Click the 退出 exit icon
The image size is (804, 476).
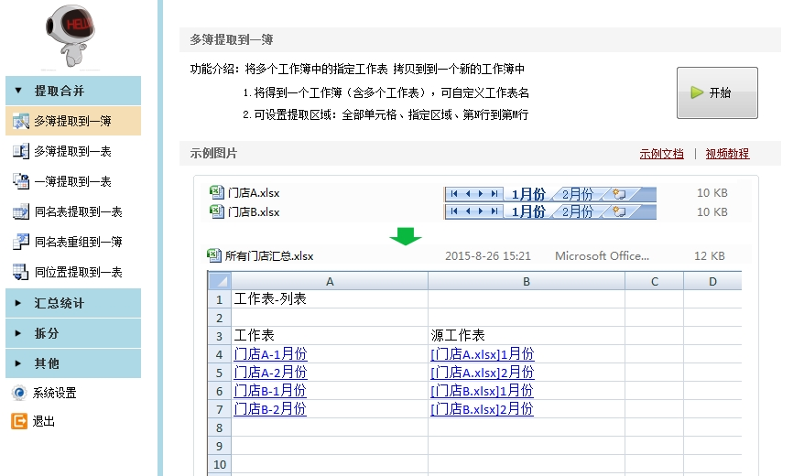tap(18, 421)
